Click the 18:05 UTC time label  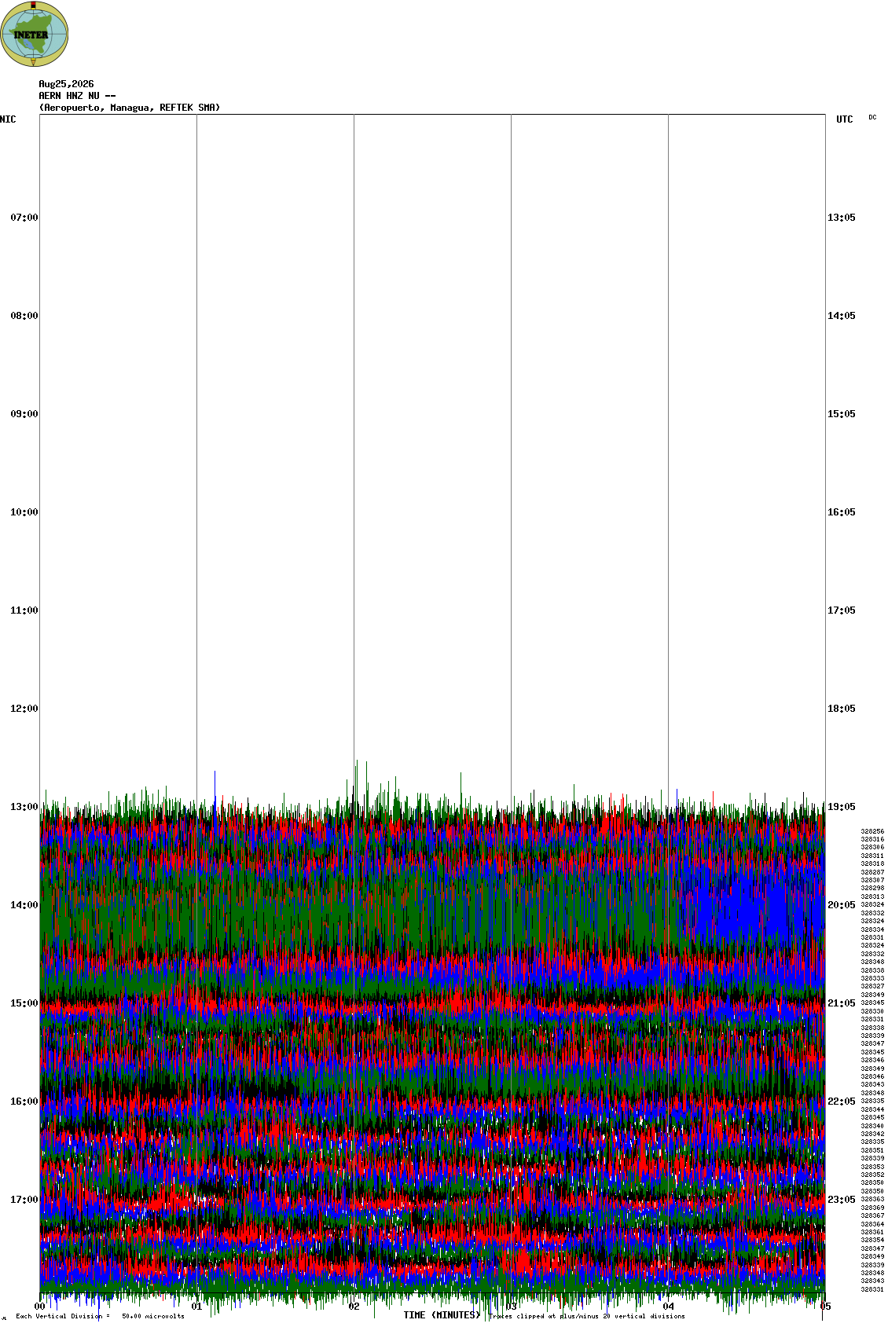point(842,709)
